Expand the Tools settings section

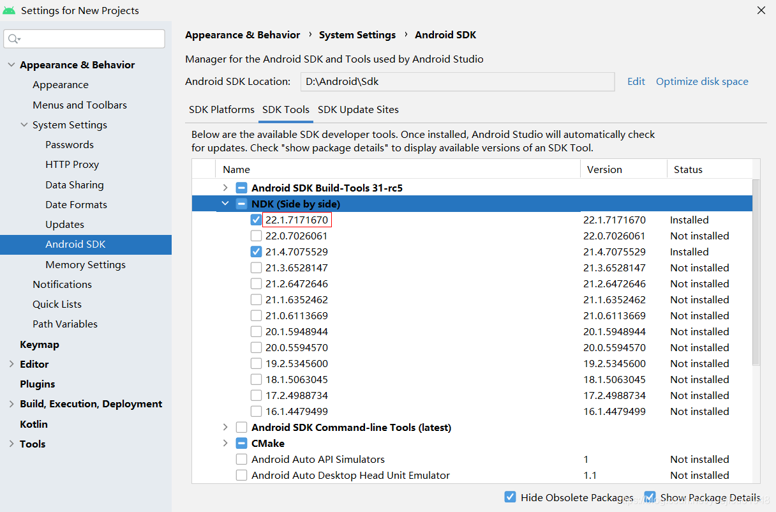pos(11,444)
